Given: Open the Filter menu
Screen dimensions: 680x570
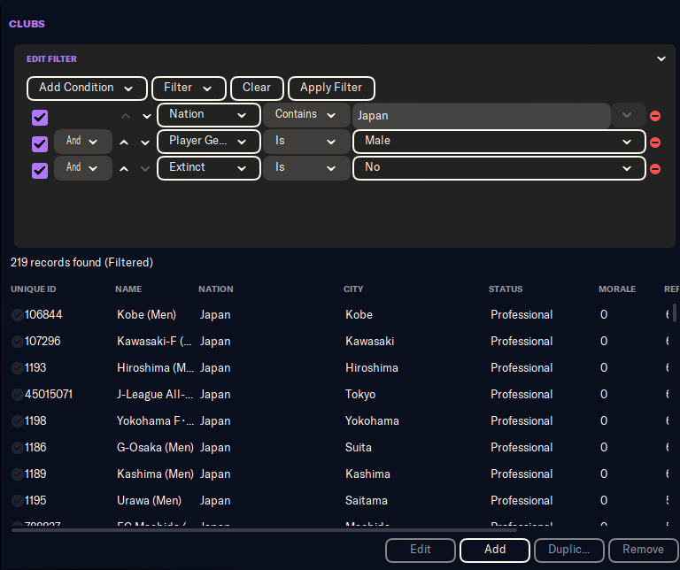Looking at the screenshot, I should coord(188,89).
